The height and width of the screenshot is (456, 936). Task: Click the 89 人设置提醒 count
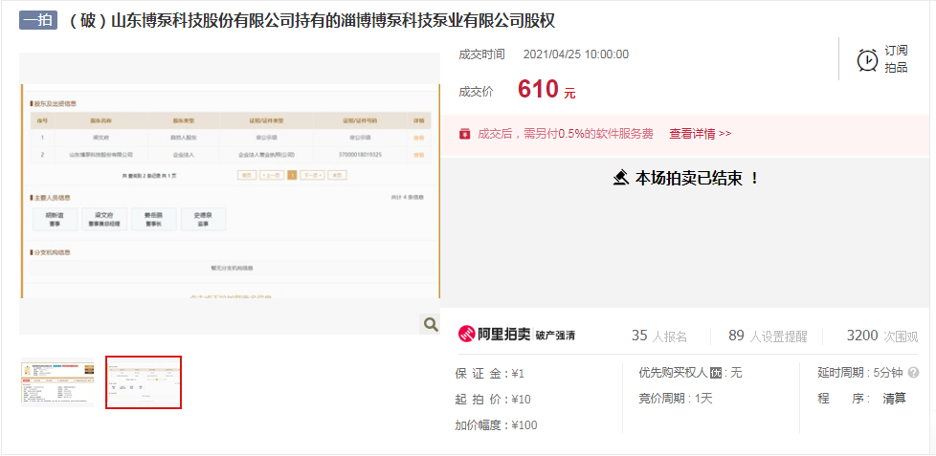[768, 336]
